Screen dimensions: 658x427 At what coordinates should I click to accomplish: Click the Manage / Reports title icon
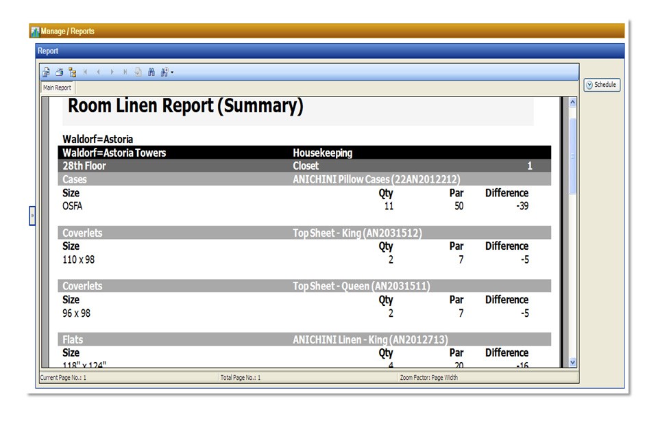(35, 31)
